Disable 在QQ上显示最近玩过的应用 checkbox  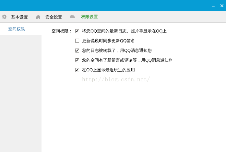coord(77,70)
